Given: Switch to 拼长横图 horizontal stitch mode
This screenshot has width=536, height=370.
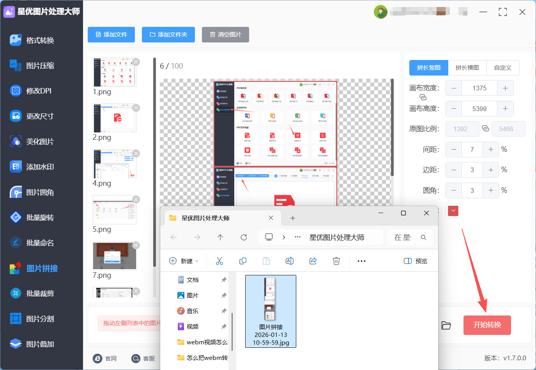Looking at the screenshot, I should [x=467, y=68].
